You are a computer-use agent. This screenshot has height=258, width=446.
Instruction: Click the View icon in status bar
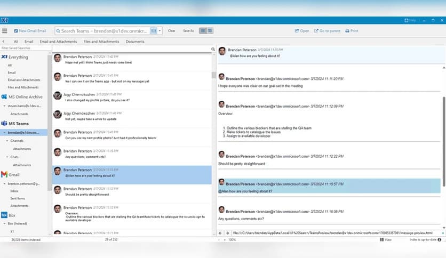pyautogui.click(x=382, y=239)
